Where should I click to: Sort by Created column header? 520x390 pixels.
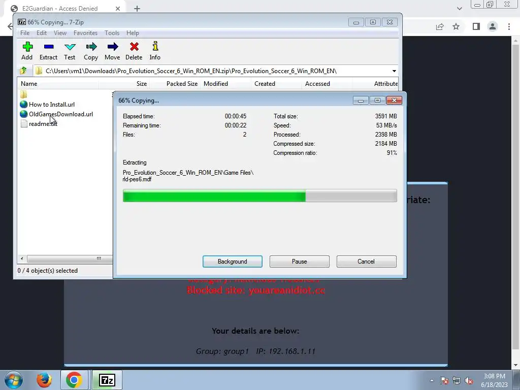[x=277, y=84]
